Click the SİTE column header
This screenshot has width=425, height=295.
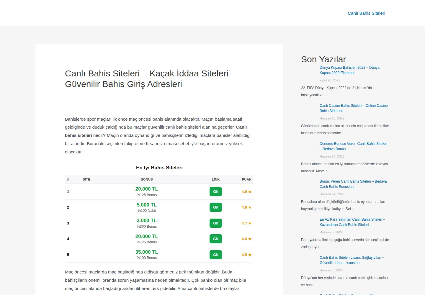click(x=86, y=179)
